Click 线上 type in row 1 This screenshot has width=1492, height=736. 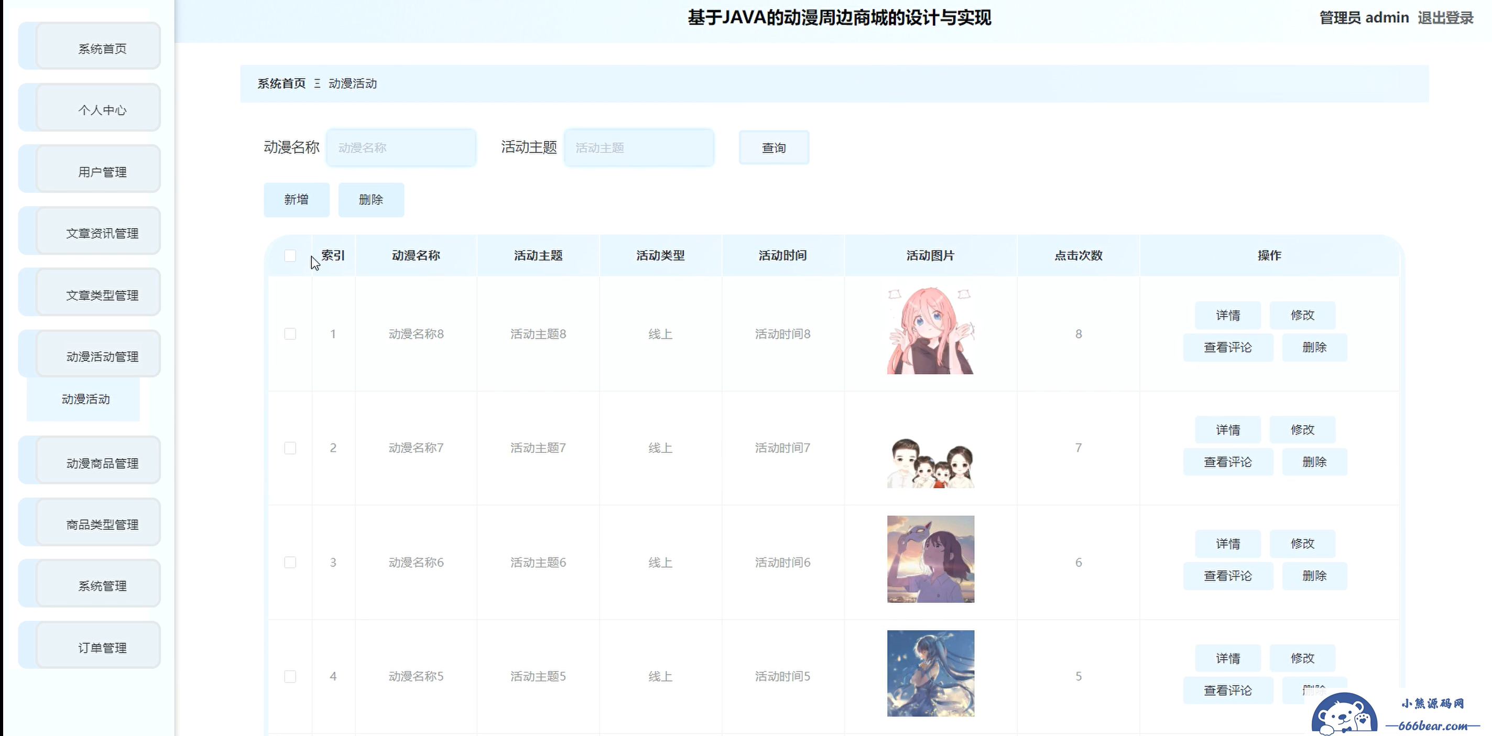coord(660,334)
